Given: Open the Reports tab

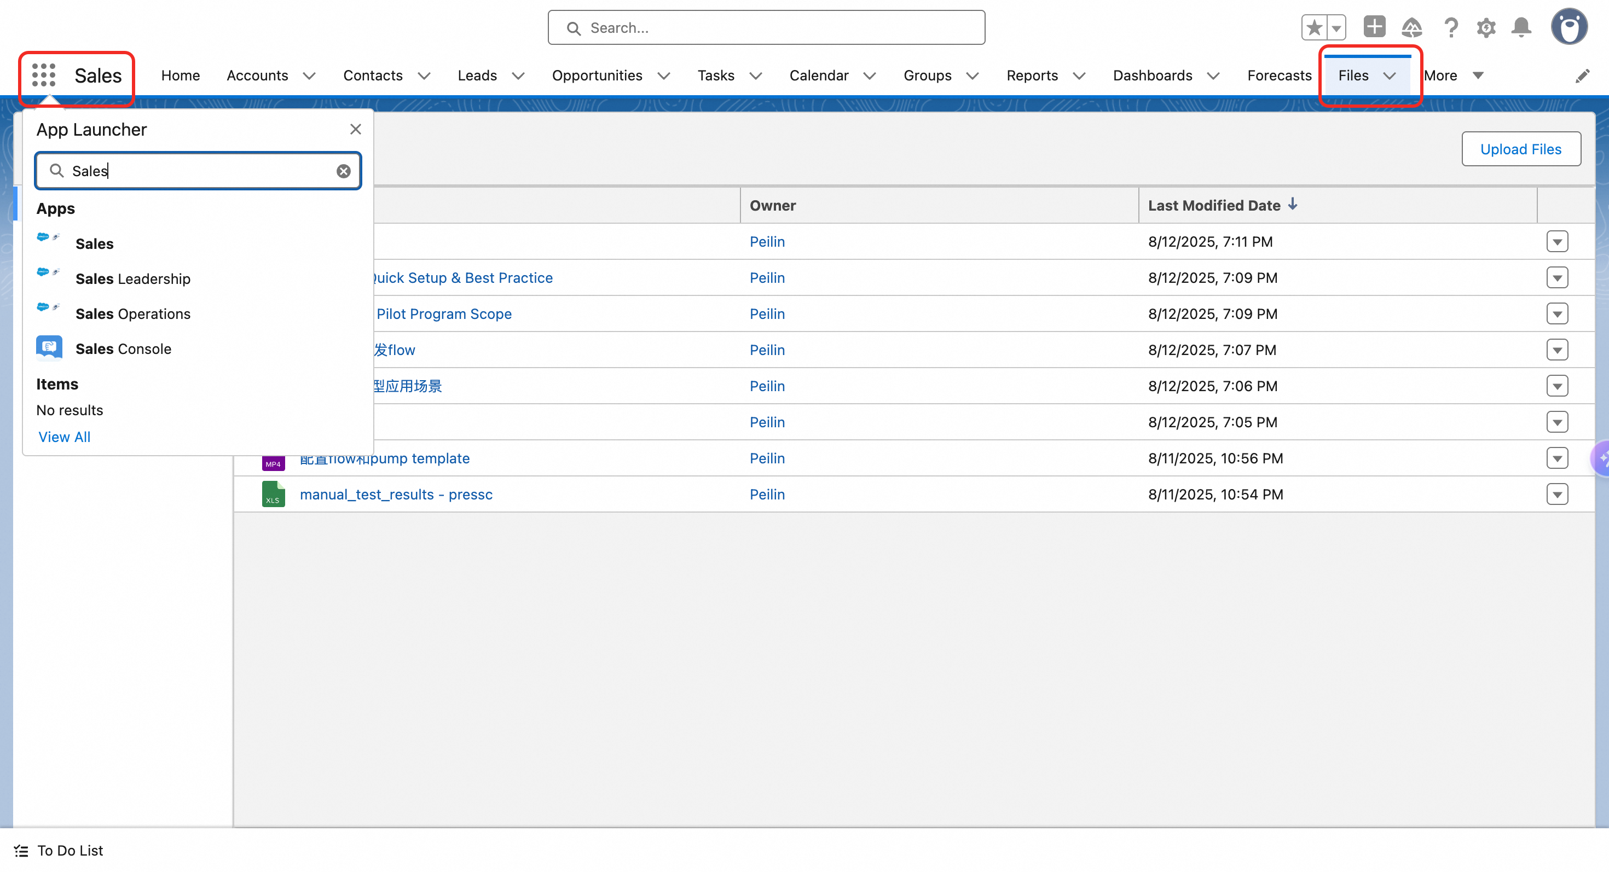Looking at the screenshot, I should tap(1032, 75).
